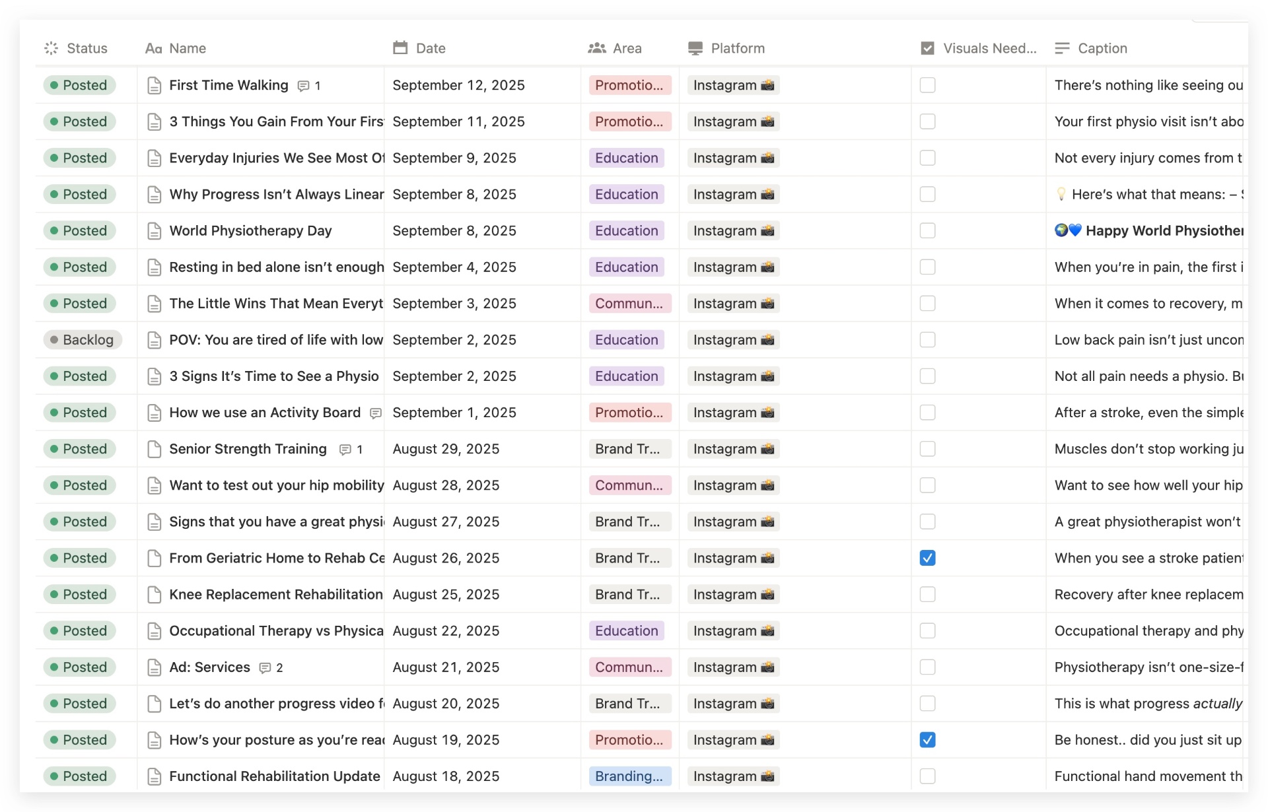The image size is (1268, 812).
Task: Check Visuals Needed for Senior Strength Training
Action: [927, 449]
